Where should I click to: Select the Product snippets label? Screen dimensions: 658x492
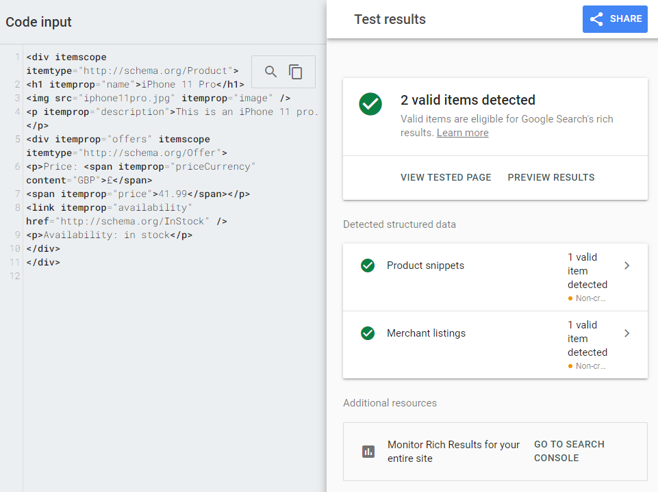(425, 266)
